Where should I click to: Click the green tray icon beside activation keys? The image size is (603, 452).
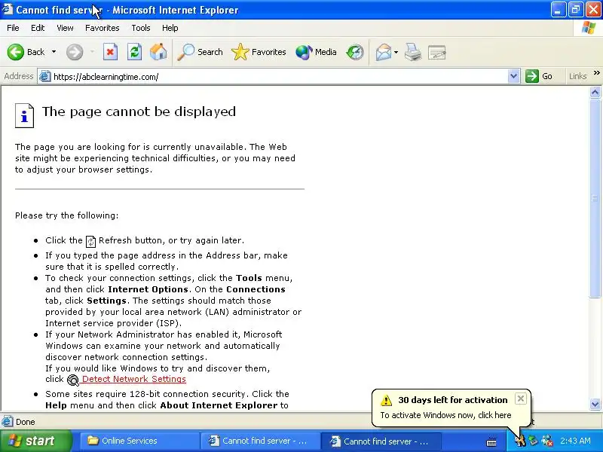click(x=533, y=441)
